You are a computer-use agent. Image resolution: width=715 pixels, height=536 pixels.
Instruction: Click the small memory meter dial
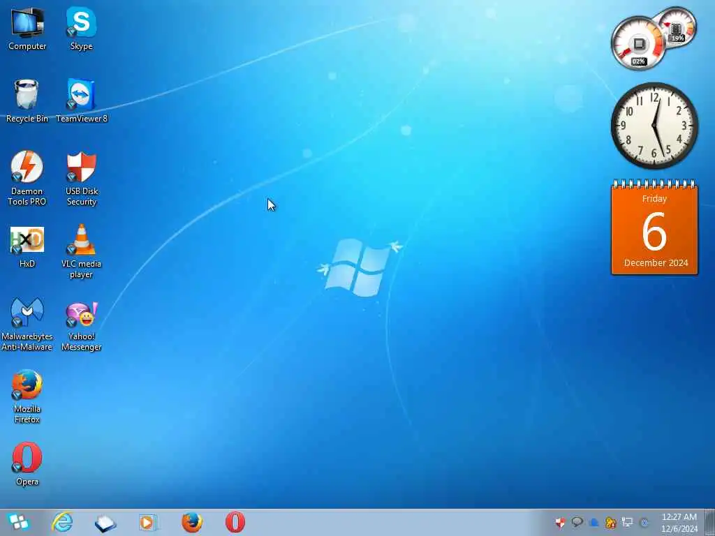coord(677,27)
